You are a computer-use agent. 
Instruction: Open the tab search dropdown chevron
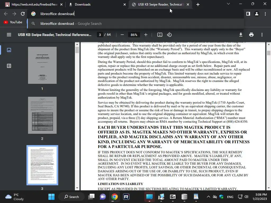(x=228, y=4)
